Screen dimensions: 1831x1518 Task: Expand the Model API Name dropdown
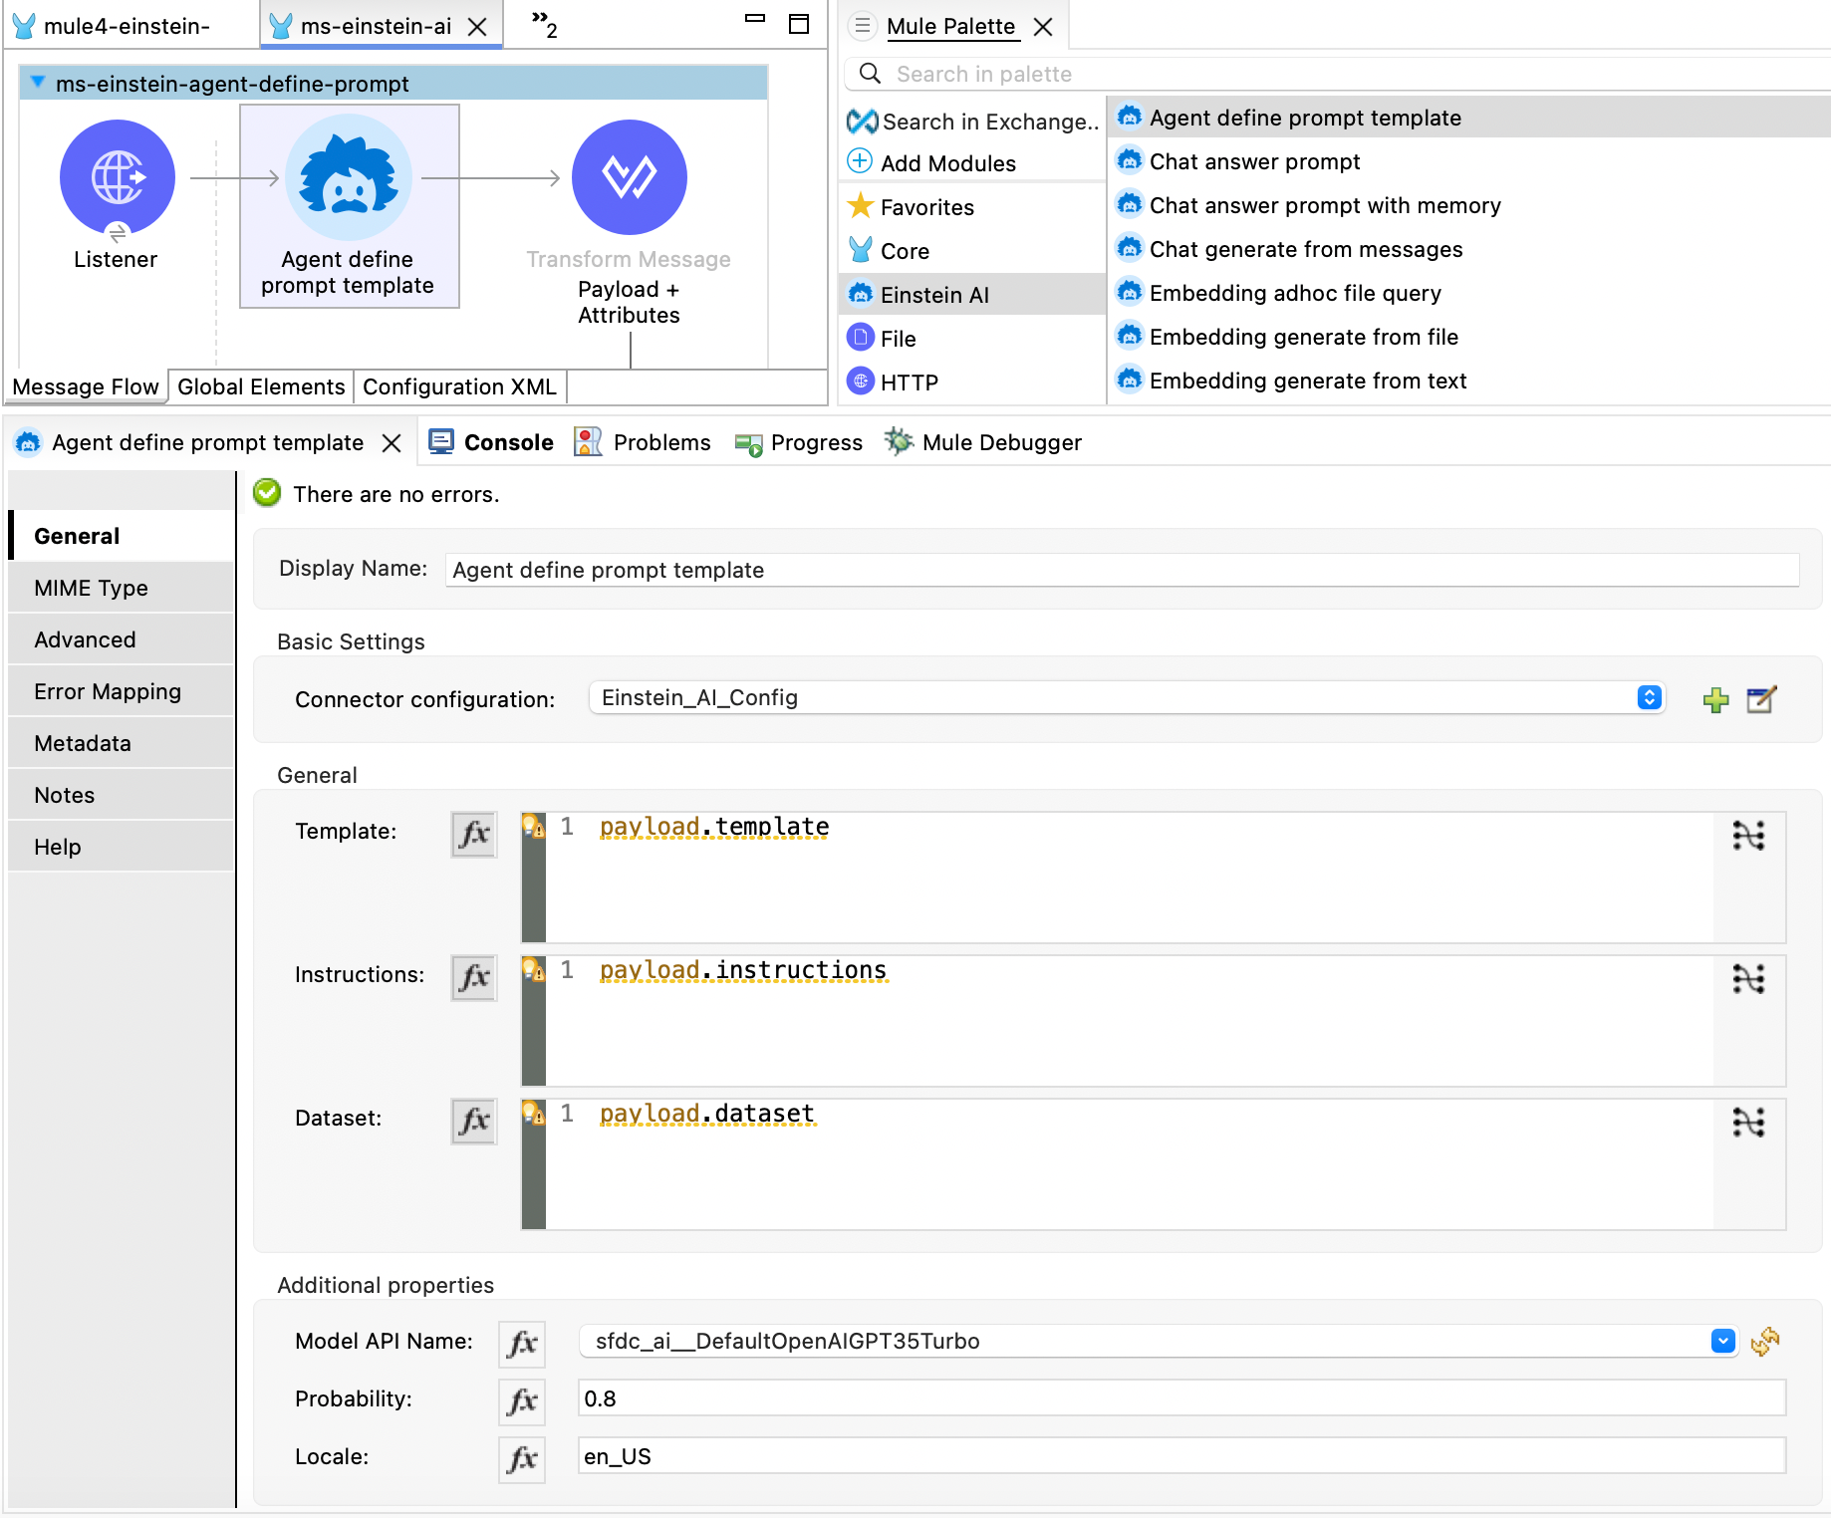tap(1722, 1342)
